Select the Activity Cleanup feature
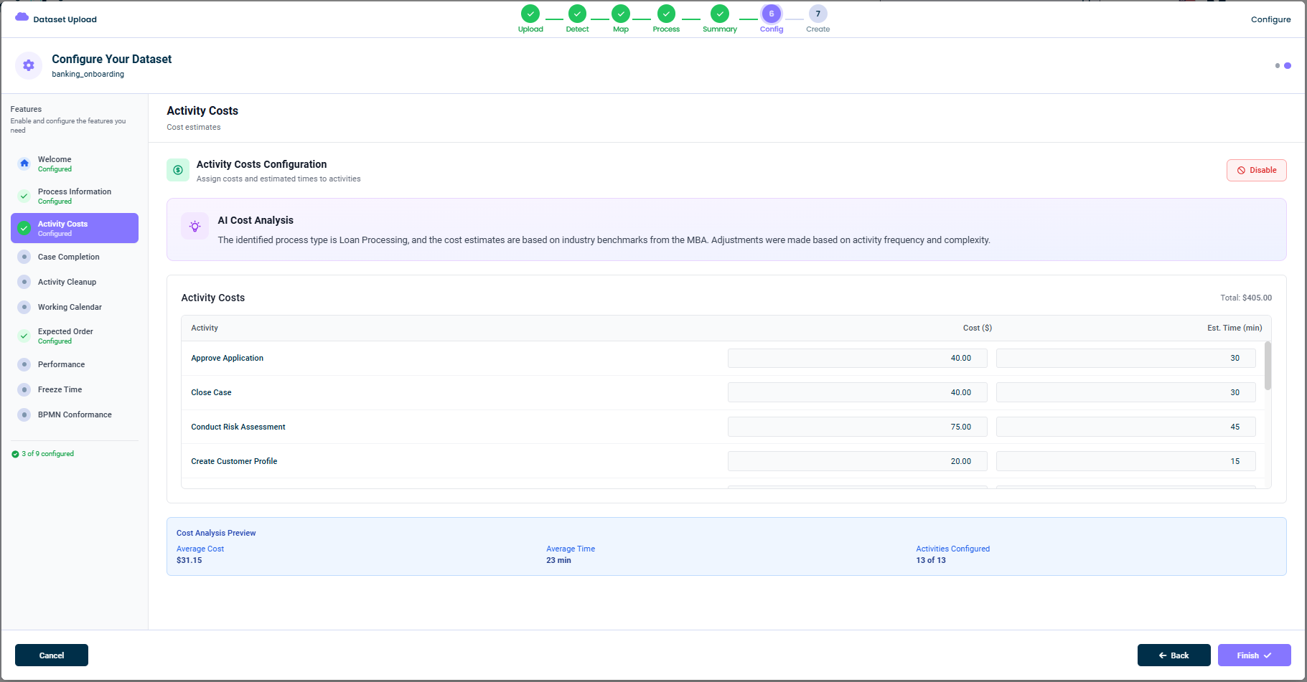This screenshot has height=682, width=1307. (x=75, y=282)
